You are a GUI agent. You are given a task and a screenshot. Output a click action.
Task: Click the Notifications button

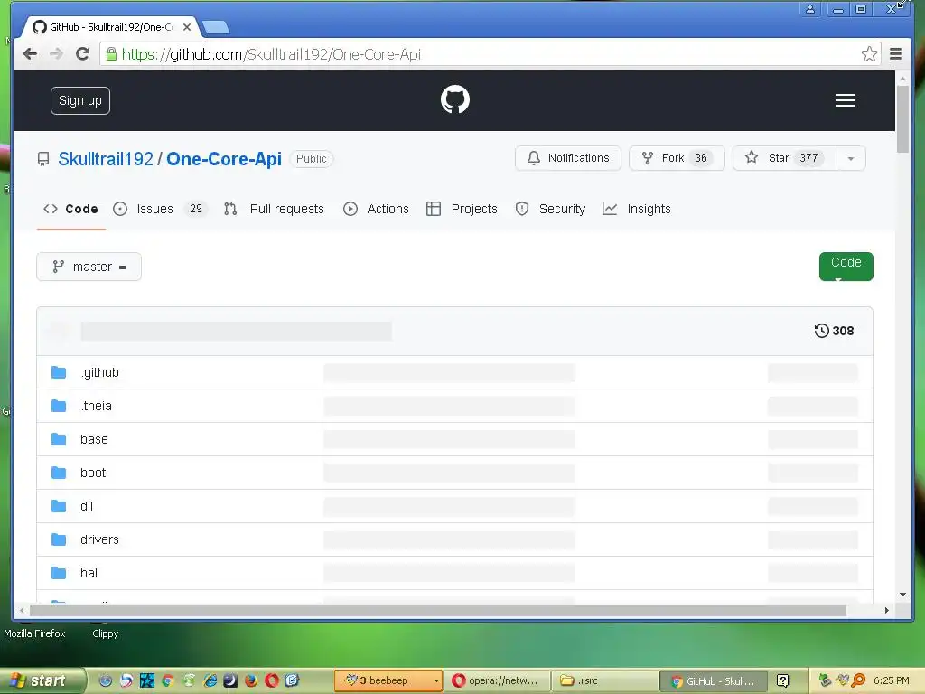point(568,158)
